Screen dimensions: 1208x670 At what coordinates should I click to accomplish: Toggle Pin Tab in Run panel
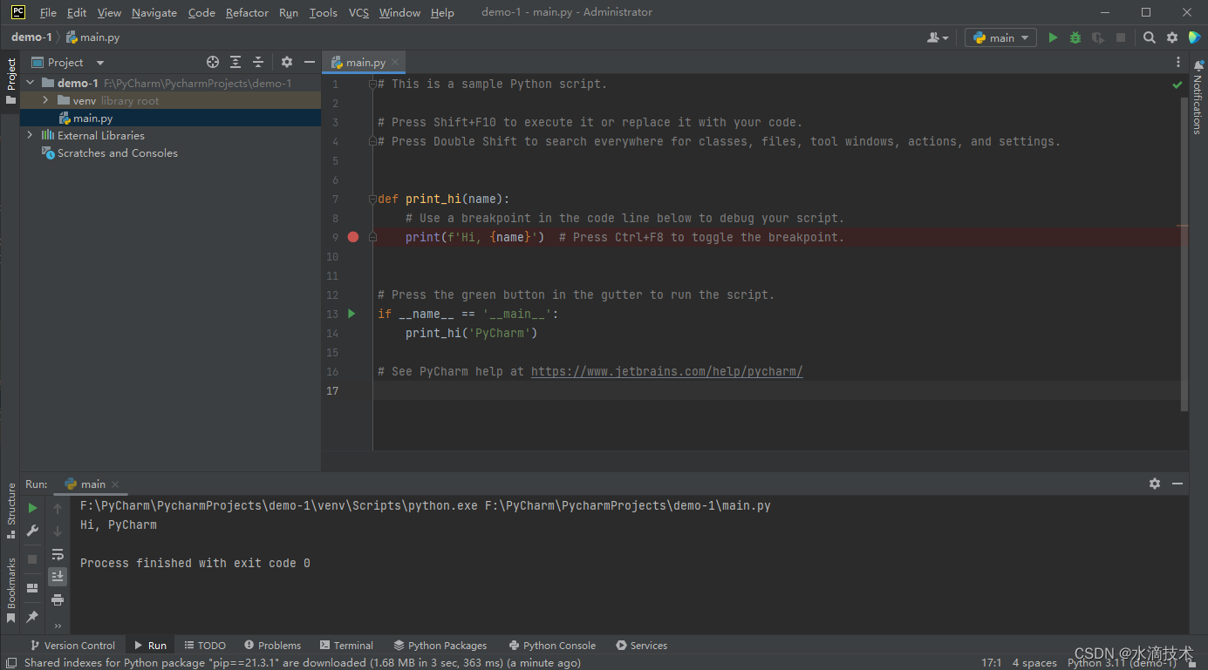(x=32, y=617)
